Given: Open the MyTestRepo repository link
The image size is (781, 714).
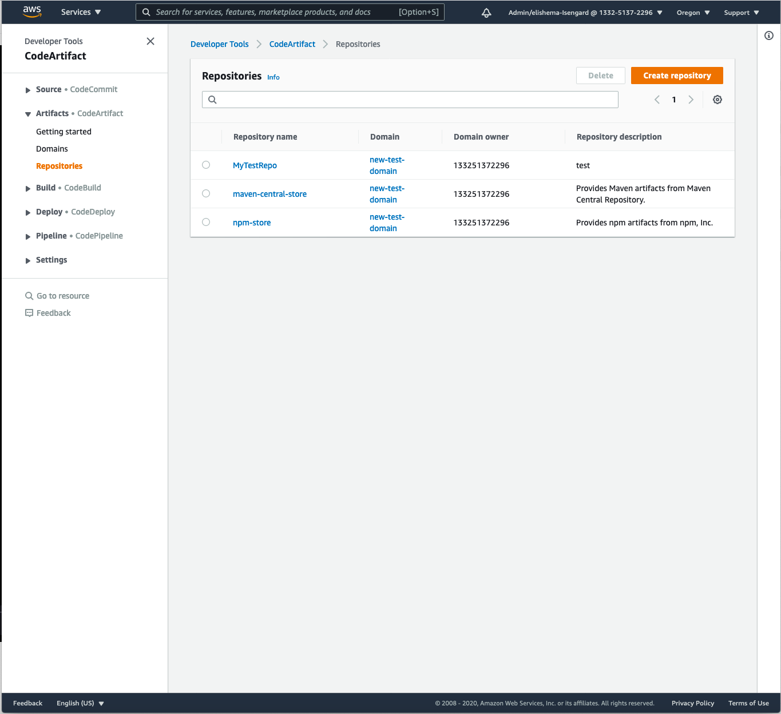Looking at the screenshot, I should (x=255, y=165).
